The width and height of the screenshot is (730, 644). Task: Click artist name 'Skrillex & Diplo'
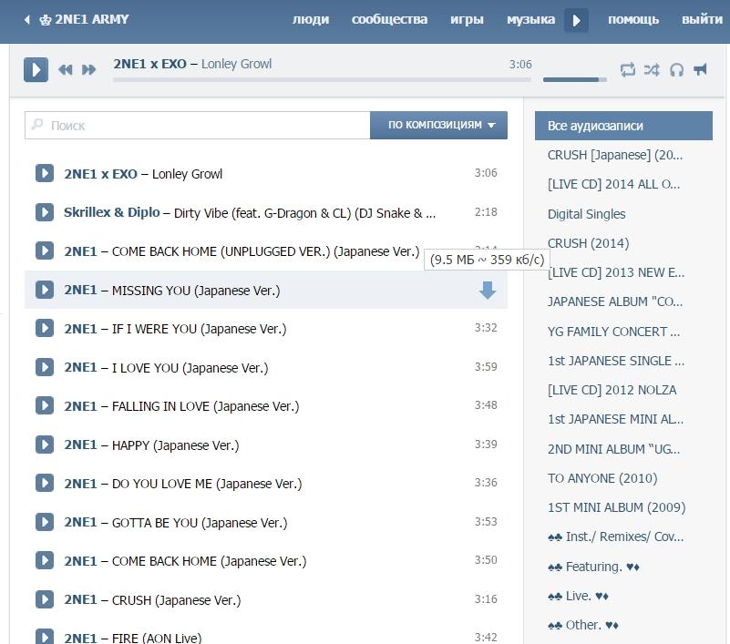[x=112, y=212]
